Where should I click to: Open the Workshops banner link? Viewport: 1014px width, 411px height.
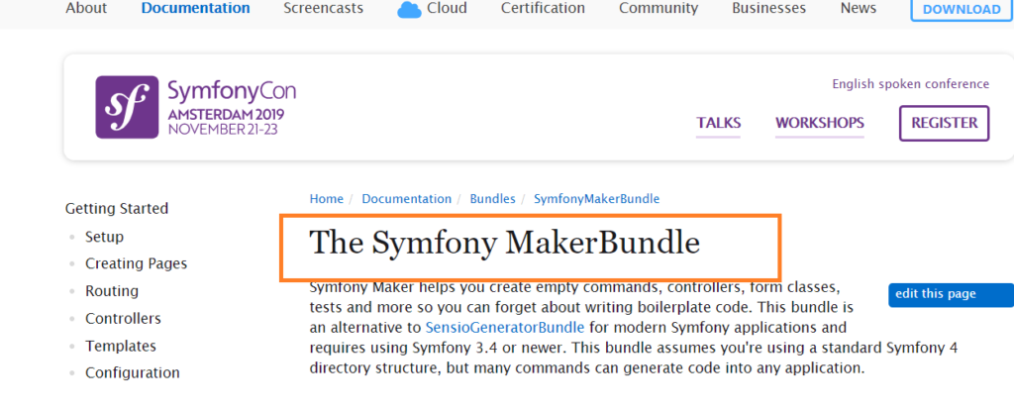point(819,124)
